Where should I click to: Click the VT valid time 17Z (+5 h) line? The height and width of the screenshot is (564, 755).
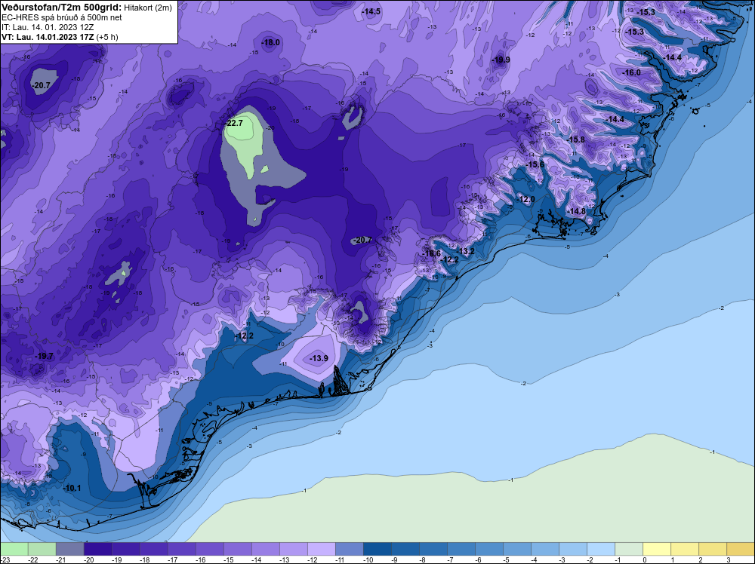pos(60,36)
